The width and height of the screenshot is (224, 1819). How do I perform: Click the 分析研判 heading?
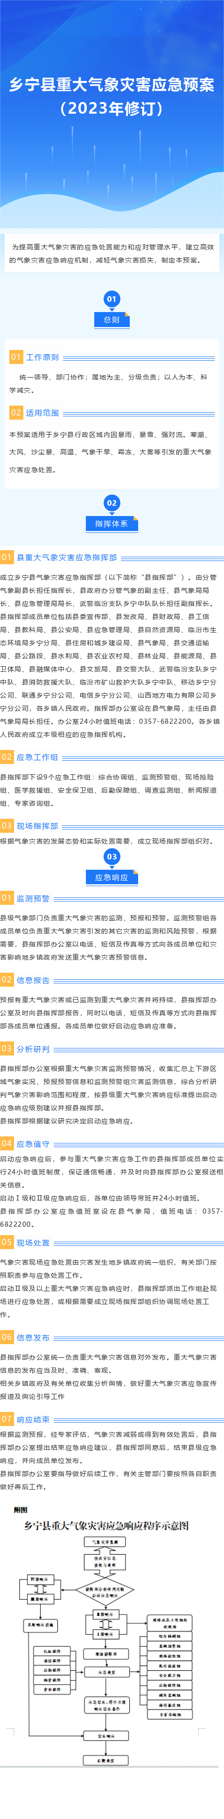(33, 1048)
